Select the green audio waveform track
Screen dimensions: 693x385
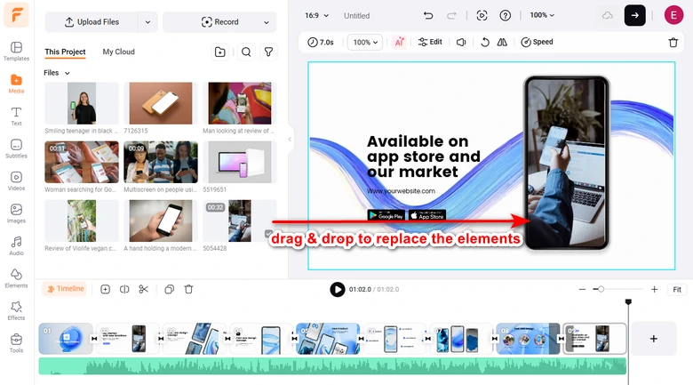[x=332, y=366]
